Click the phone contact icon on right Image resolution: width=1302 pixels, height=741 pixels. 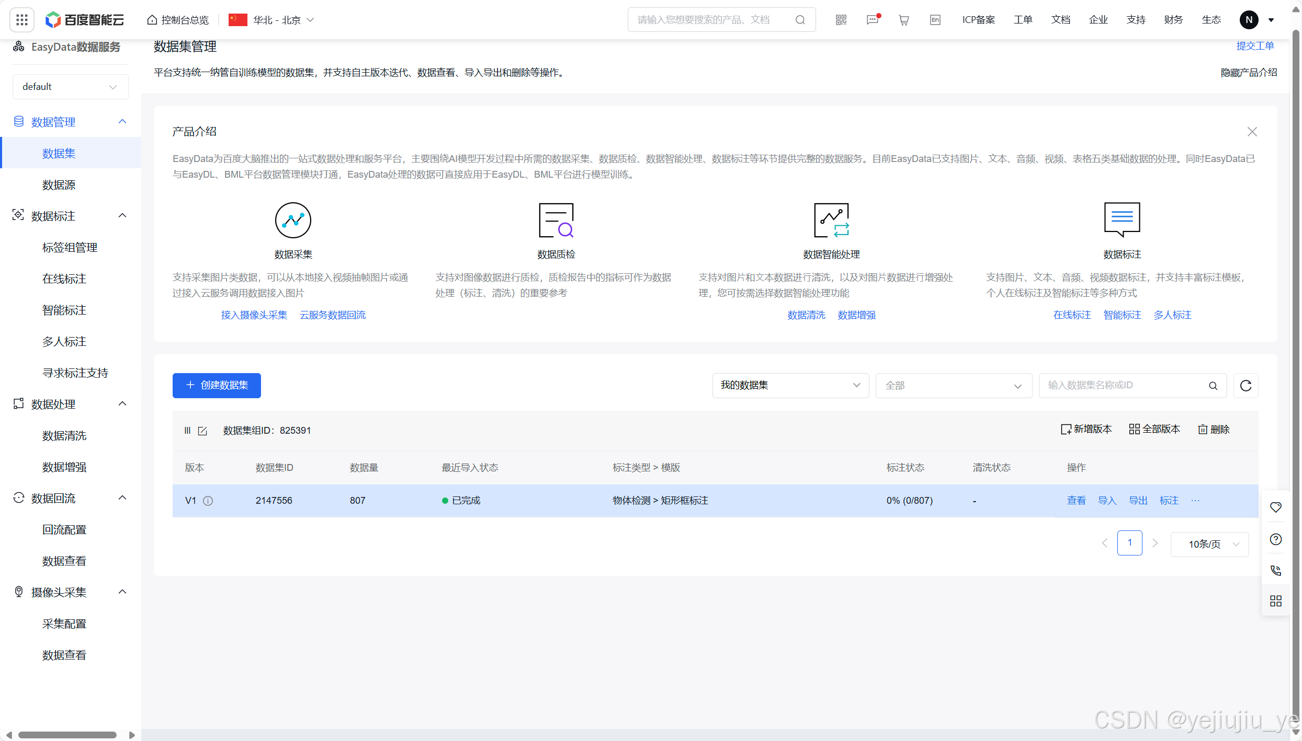pos(1276,570)
